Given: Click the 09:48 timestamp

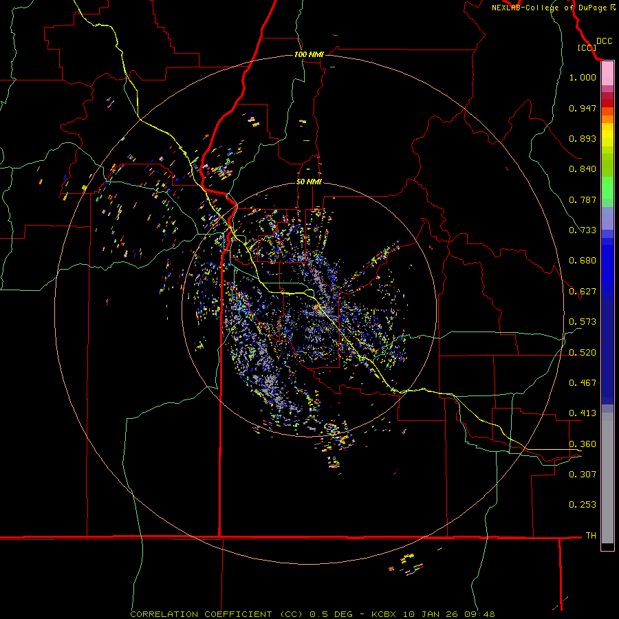Looking at the screenshot, I should click(x=479, y=614).
